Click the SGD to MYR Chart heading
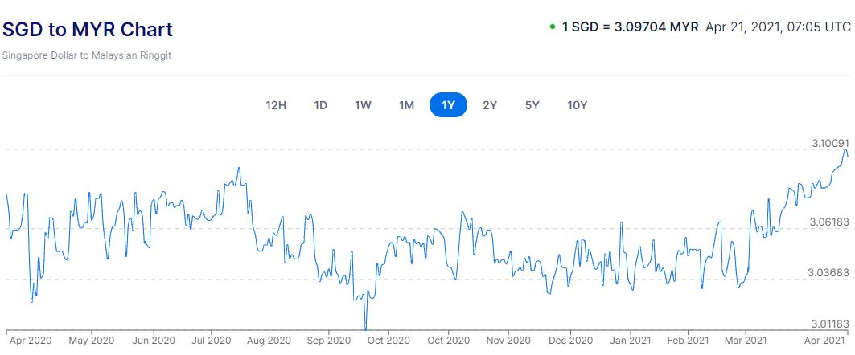Viewport: 855px width, 355px height. coord(87,30)
